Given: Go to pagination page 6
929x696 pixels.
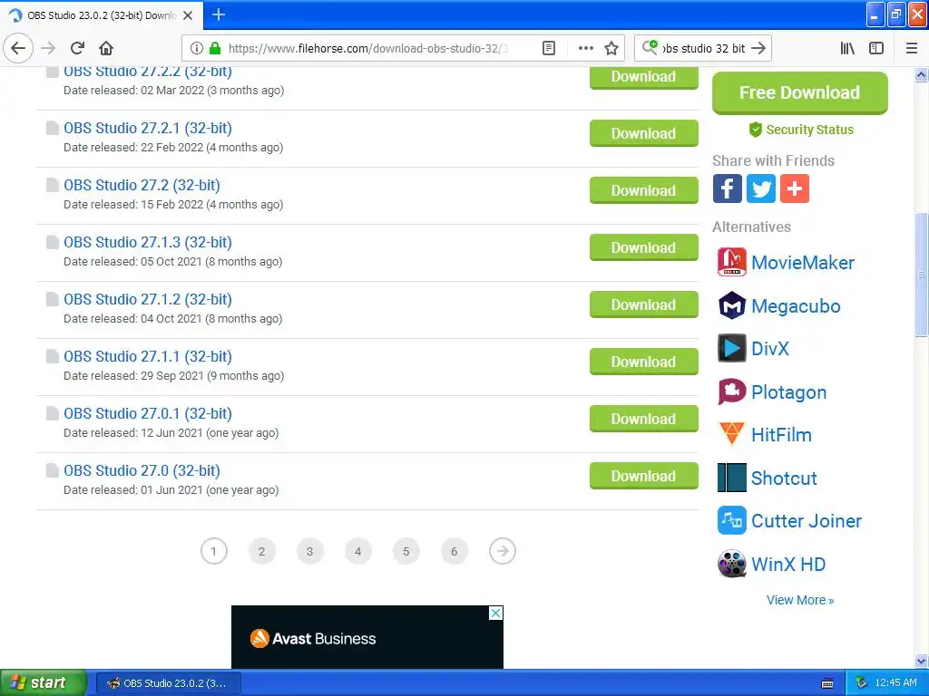Looking at the screenshot, I should (455, 552).
